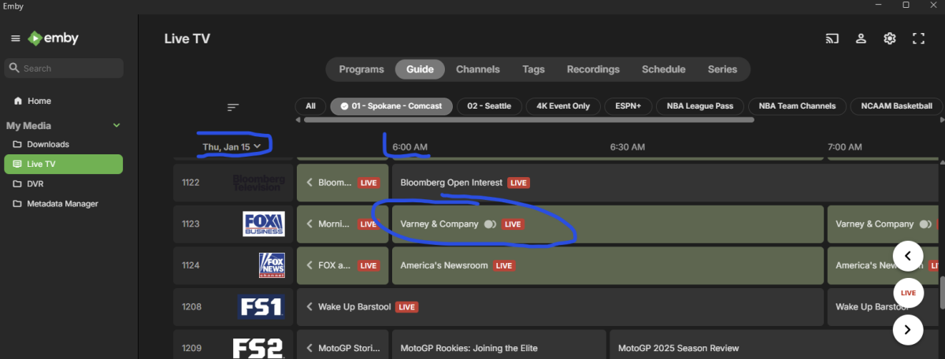Image resolution: width=945 pixels, height=359 pixels.
Task: Select the 01 - Spokane - Comcast filter
Action: point(391,106)
